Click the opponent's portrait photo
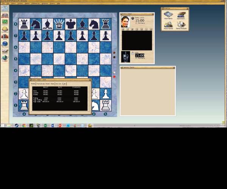The width and height of the screenshot is (227, 189). (125, 22)
